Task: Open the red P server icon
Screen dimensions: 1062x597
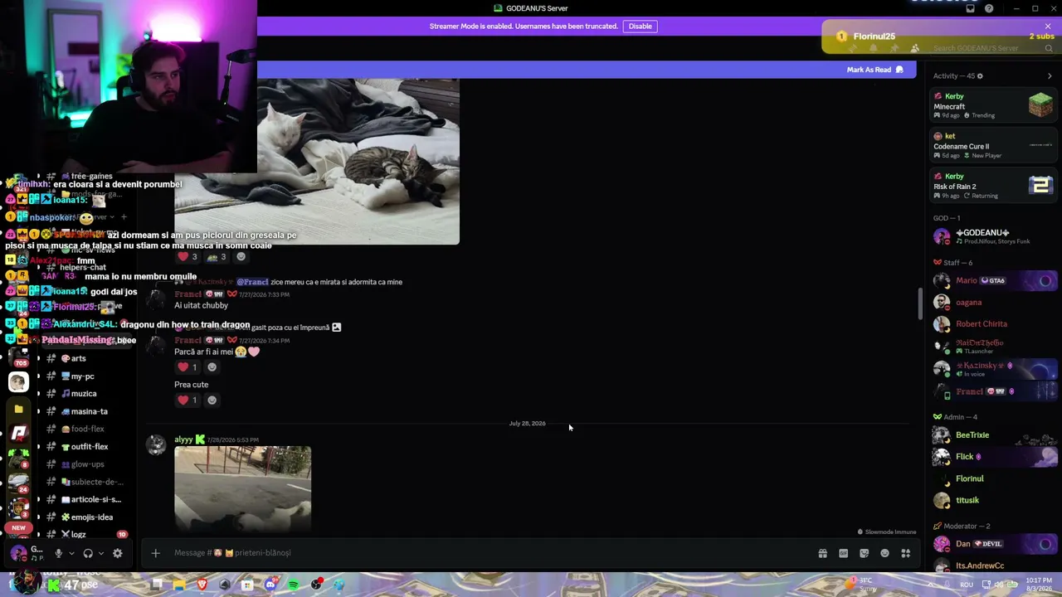Action: (x=18, y=433)
